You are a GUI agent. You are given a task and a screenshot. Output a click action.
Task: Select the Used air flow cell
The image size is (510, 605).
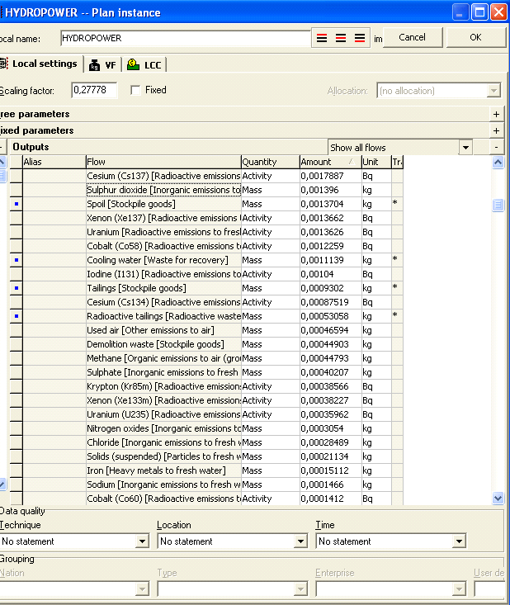pos(163,330)
